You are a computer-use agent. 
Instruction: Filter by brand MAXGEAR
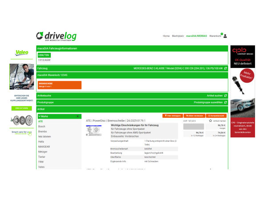[44, 147]
